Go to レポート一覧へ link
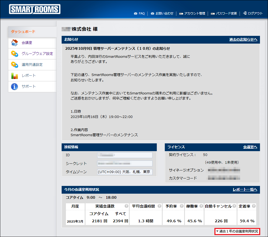Viewport: 268px width, 237px height. pyautogui.click(x=245, y=190)
